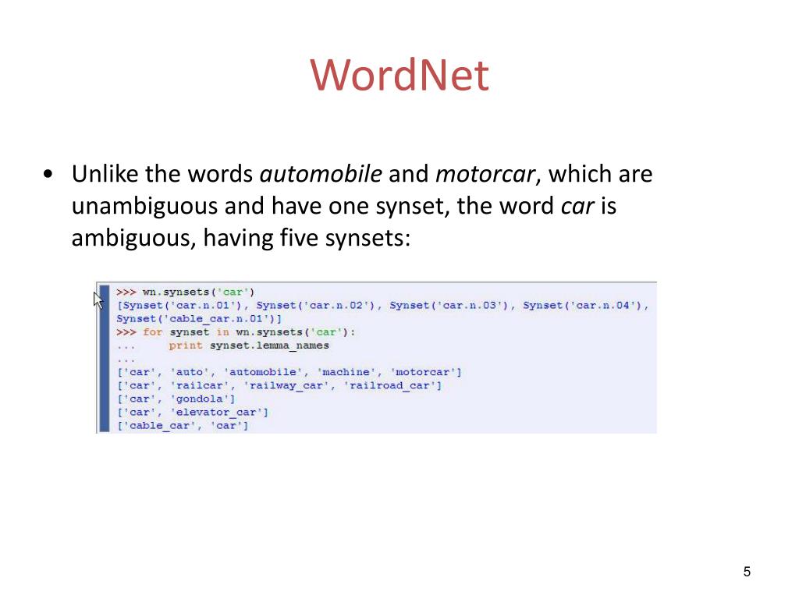
Task: Click the ['car', 'gondola'] list
Action: (x=176, y=399)
